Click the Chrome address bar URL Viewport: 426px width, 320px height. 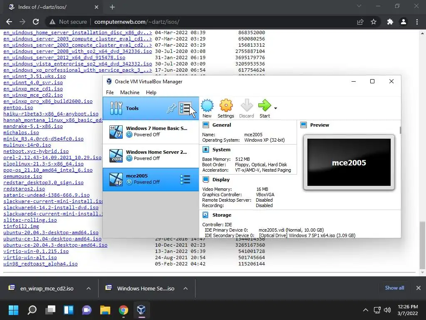pos(136,22)
